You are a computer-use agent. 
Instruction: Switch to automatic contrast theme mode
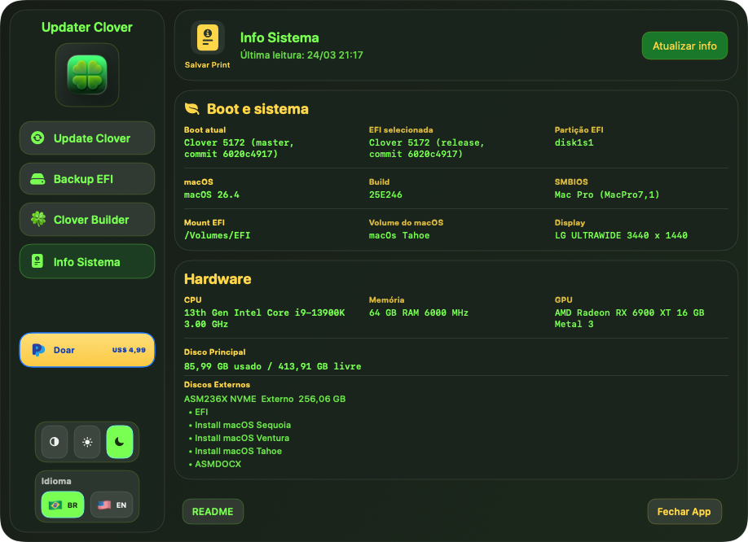(55, 442)
